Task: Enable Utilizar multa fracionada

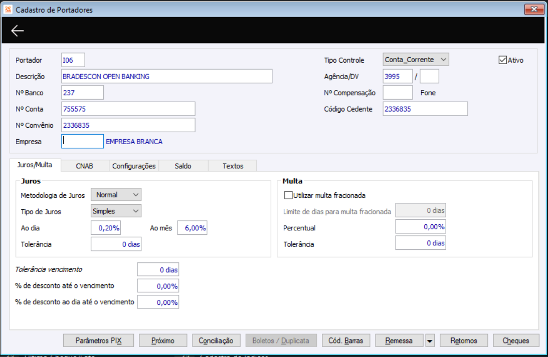Action: tap(288, 195)
